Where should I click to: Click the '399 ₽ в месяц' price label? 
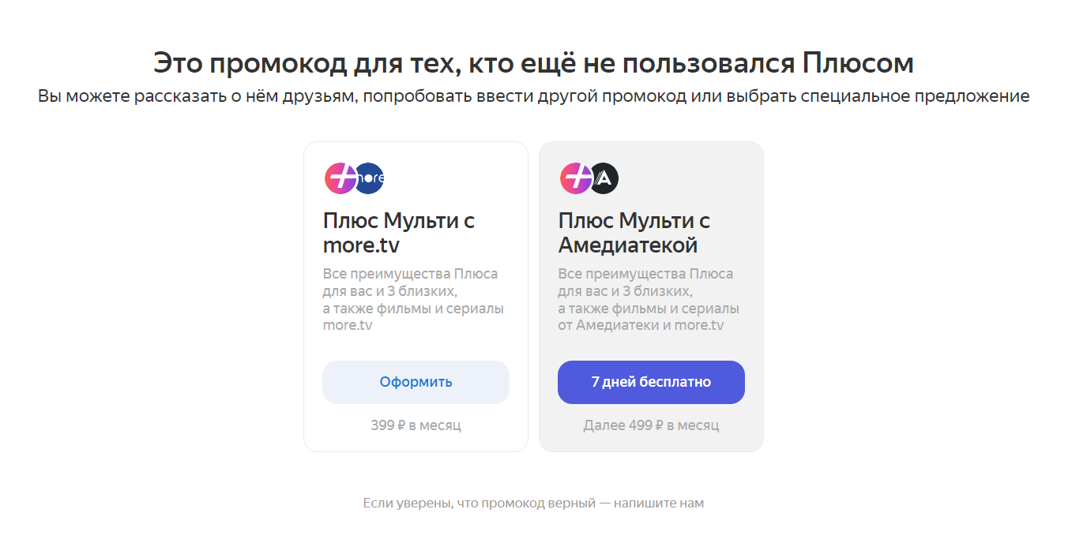pyautogui.click(x=416, y=425)
